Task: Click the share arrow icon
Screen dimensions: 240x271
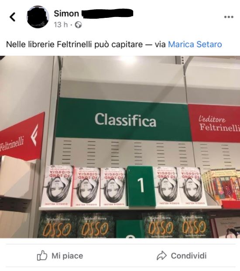Action: click(x=161, y=256)
